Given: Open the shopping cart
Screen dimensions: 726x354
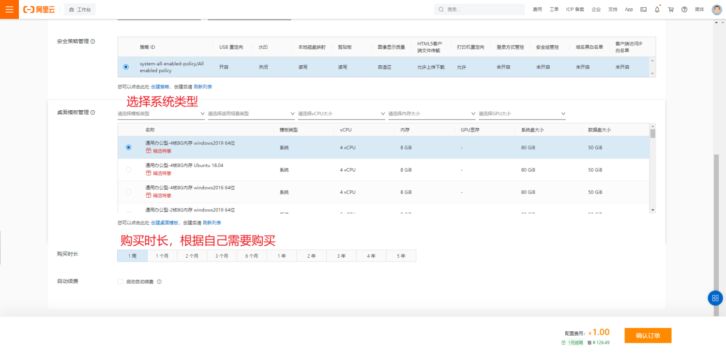Looking at the screenshot, I should (671, 9).
